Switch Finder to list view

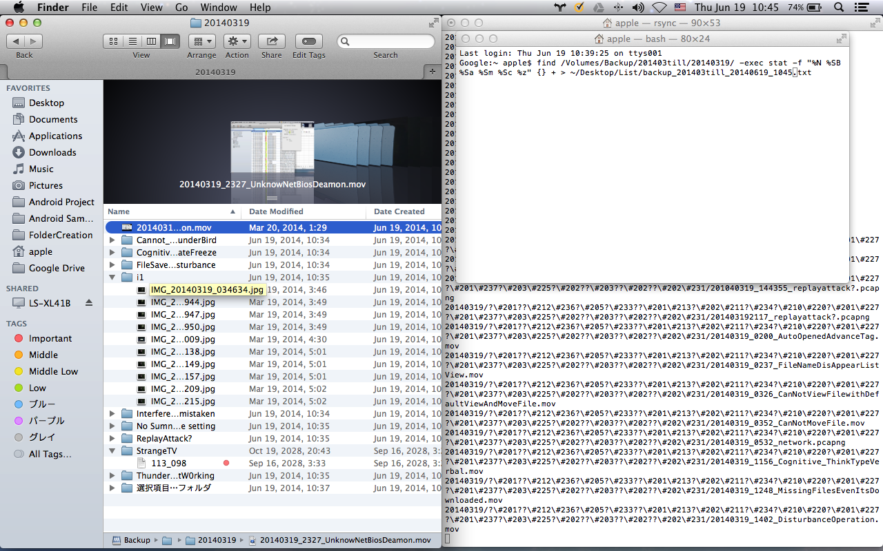click(132, 41)
